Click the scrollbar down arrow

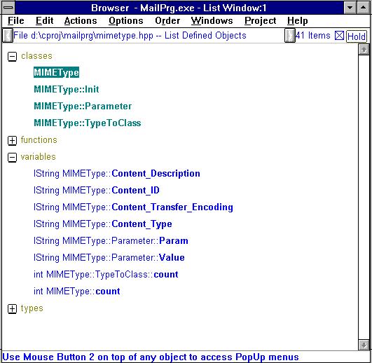coord(364,345)
